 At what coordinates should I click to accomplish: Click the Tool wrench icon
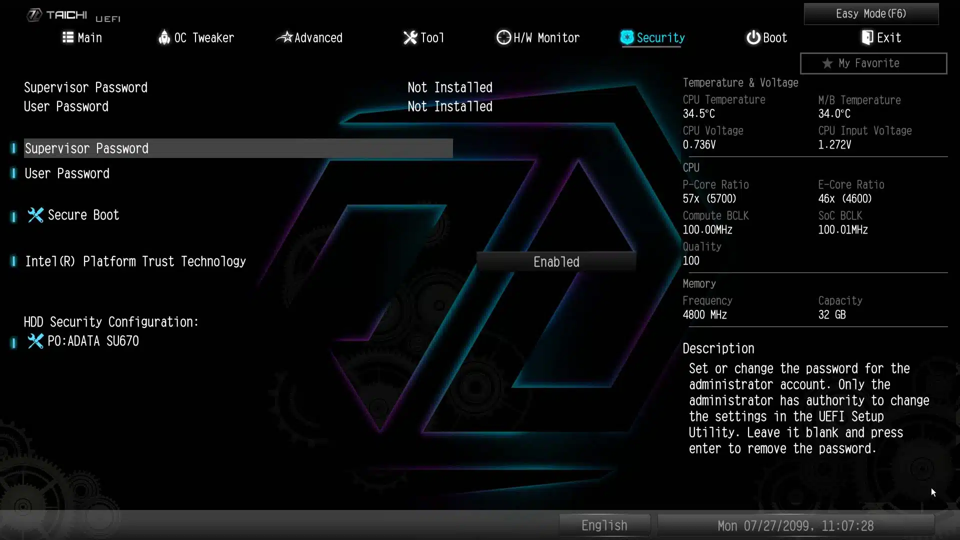(410, 37)
